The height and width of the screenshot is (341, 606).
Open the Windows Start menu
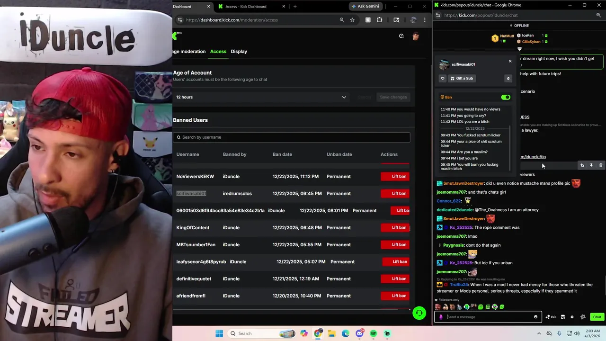[x=219, y=333]
